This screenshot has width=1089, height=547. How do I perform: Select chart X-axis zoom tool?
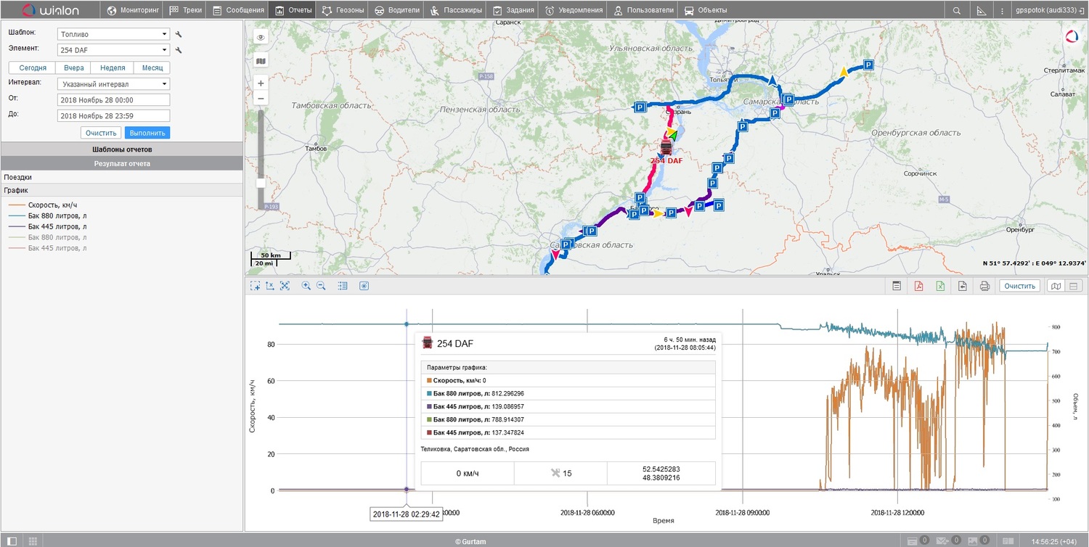pos(270,286)
